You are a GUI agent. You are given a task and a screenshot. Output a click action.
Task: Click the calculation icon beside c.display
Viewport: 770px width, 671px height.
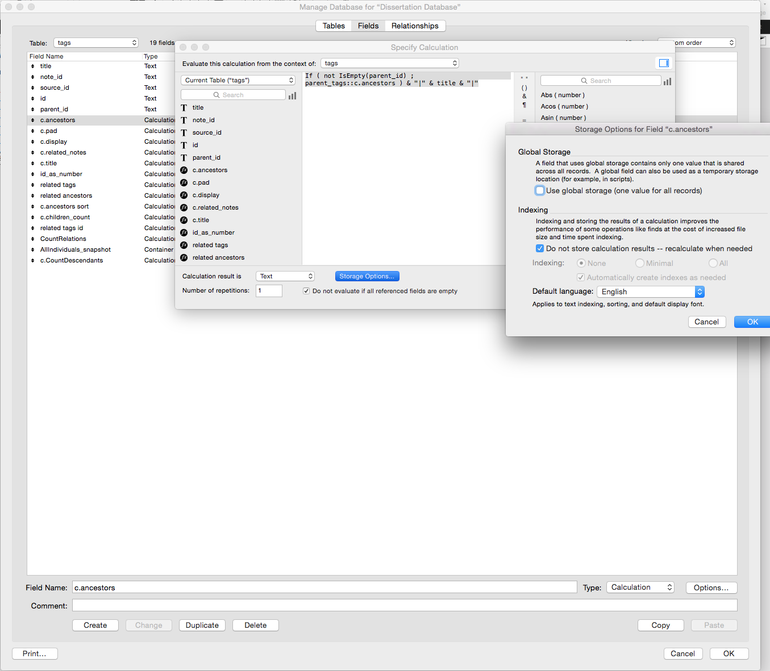(184, 195)
